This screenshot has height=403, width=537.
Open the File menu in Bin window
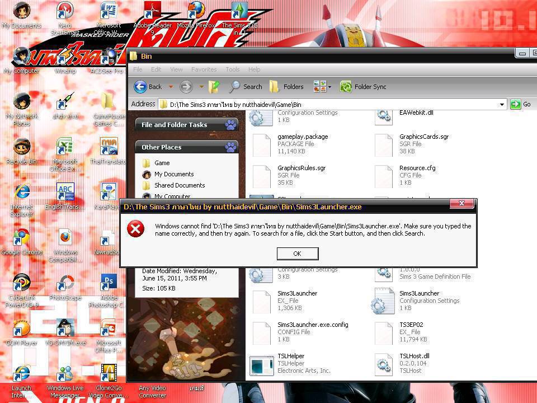[138, 69]
